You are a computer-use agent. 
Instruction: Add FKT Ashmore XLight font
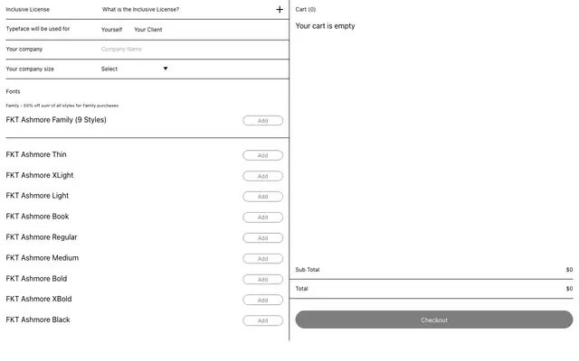click(x=263, y=176)
